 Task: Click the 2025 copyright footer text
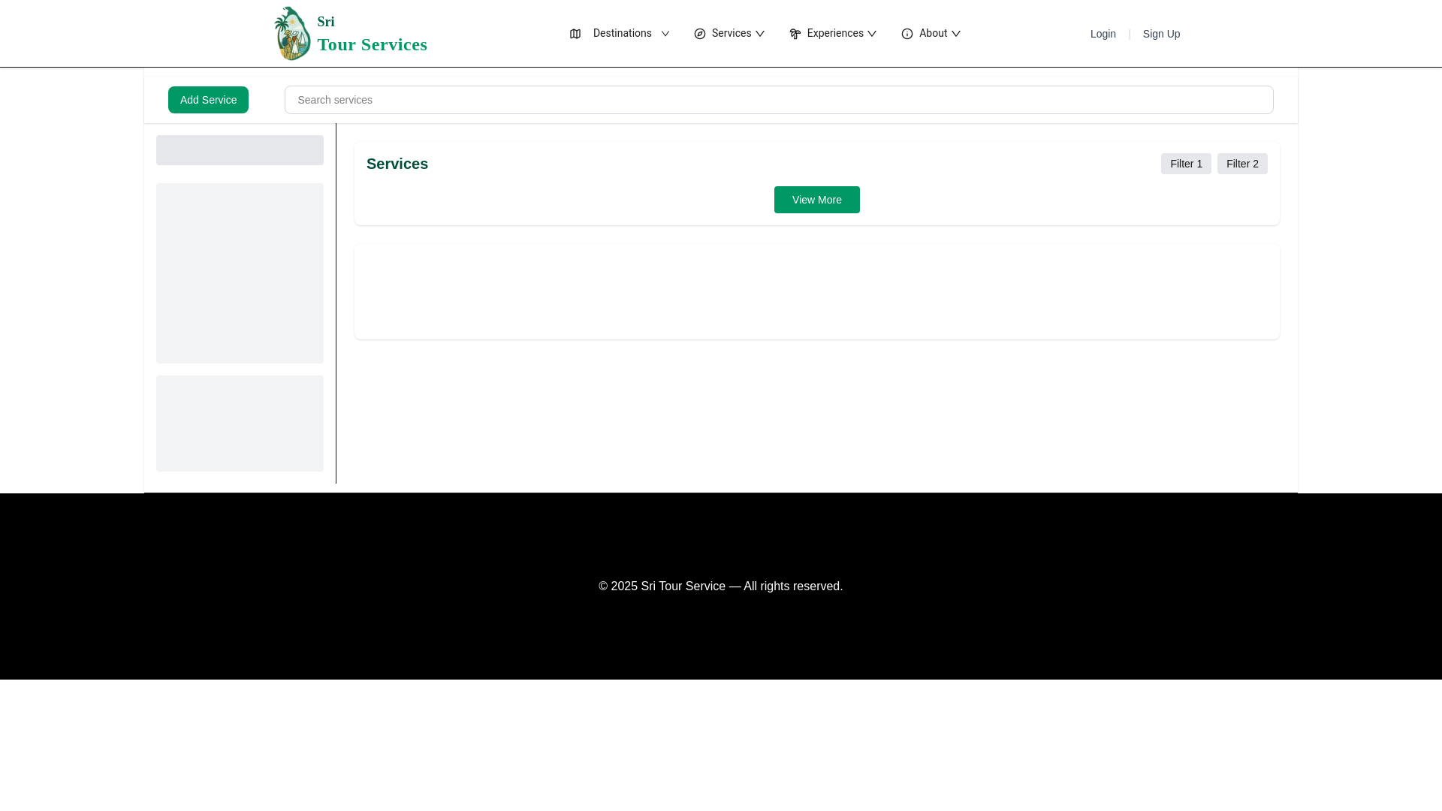(x=721, y=586)
